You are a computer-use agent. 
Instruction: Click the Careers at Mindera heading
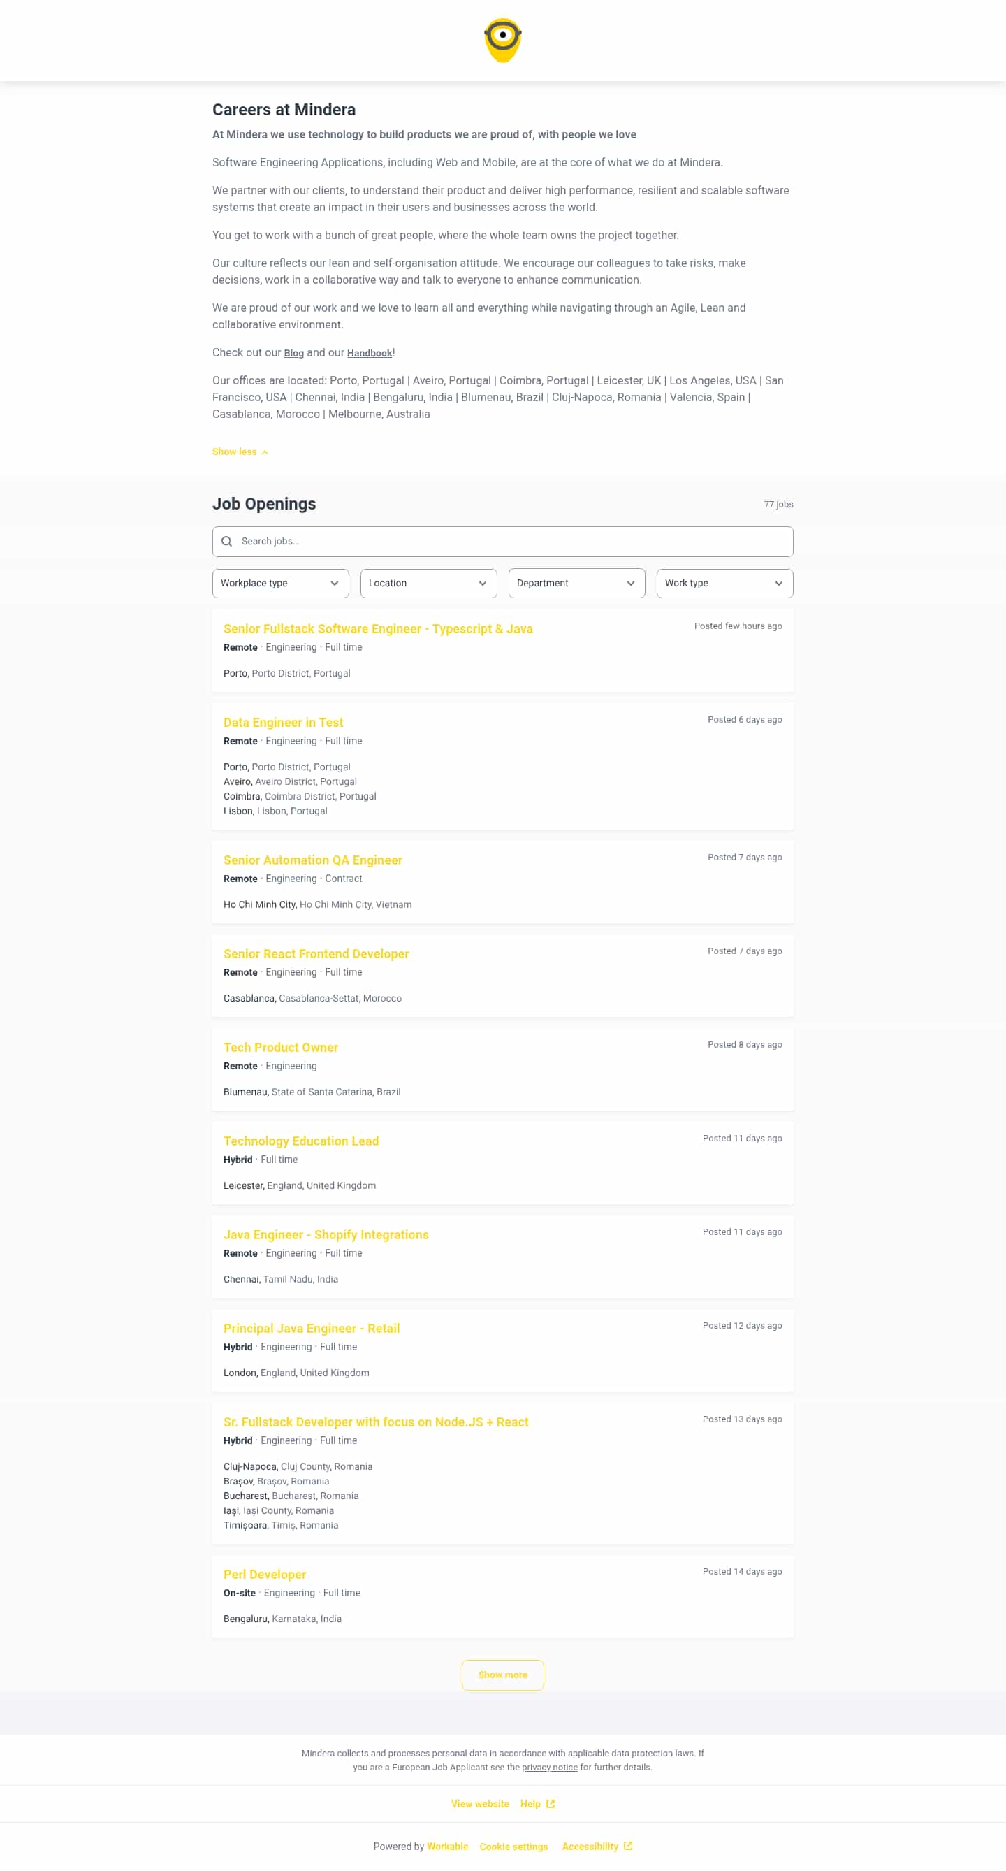click(x=284, y=110)
